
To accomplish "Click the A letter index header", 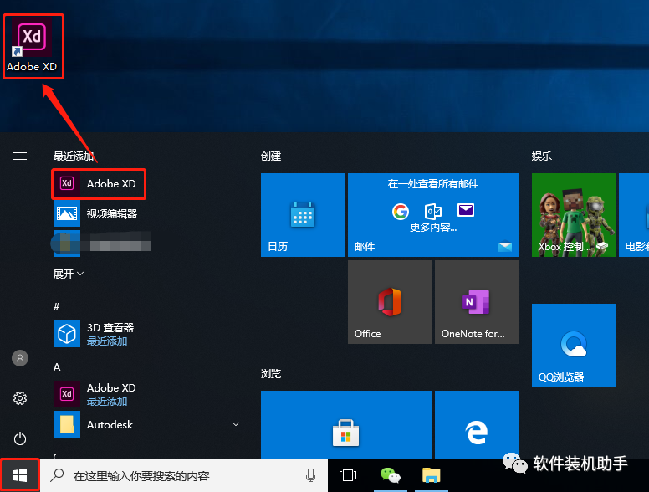I will 57,367.
